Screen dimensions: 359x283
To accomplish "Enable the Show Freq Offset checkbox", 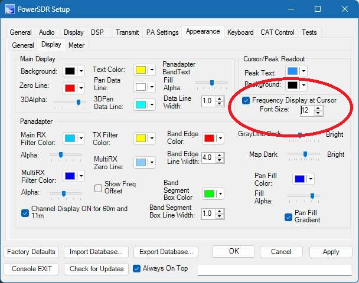I will pyautogui.click(x=98, y=188).
